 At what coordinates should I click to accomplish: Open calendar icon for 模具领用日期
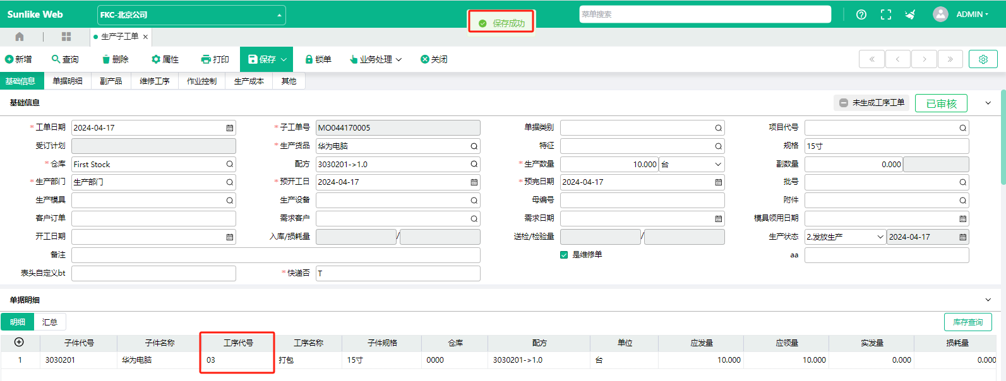[963, 219]
